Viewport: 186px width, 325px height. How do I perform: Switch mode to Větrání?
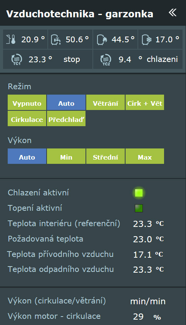(x=106, y=102)
